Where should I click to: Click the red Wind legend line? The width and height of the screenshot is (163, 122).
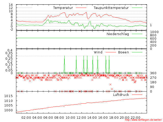tap(111, 52)
